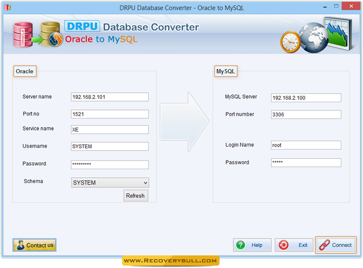Click the person icon on Contact us
The height and width of the screenshot is (268, 363).
coord(21,245)
